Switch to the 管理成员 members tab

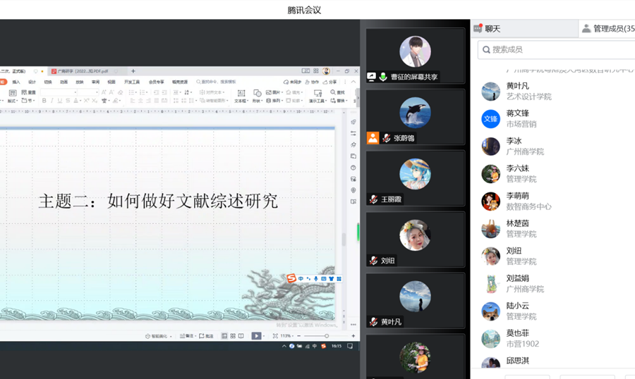click(607, 29)
